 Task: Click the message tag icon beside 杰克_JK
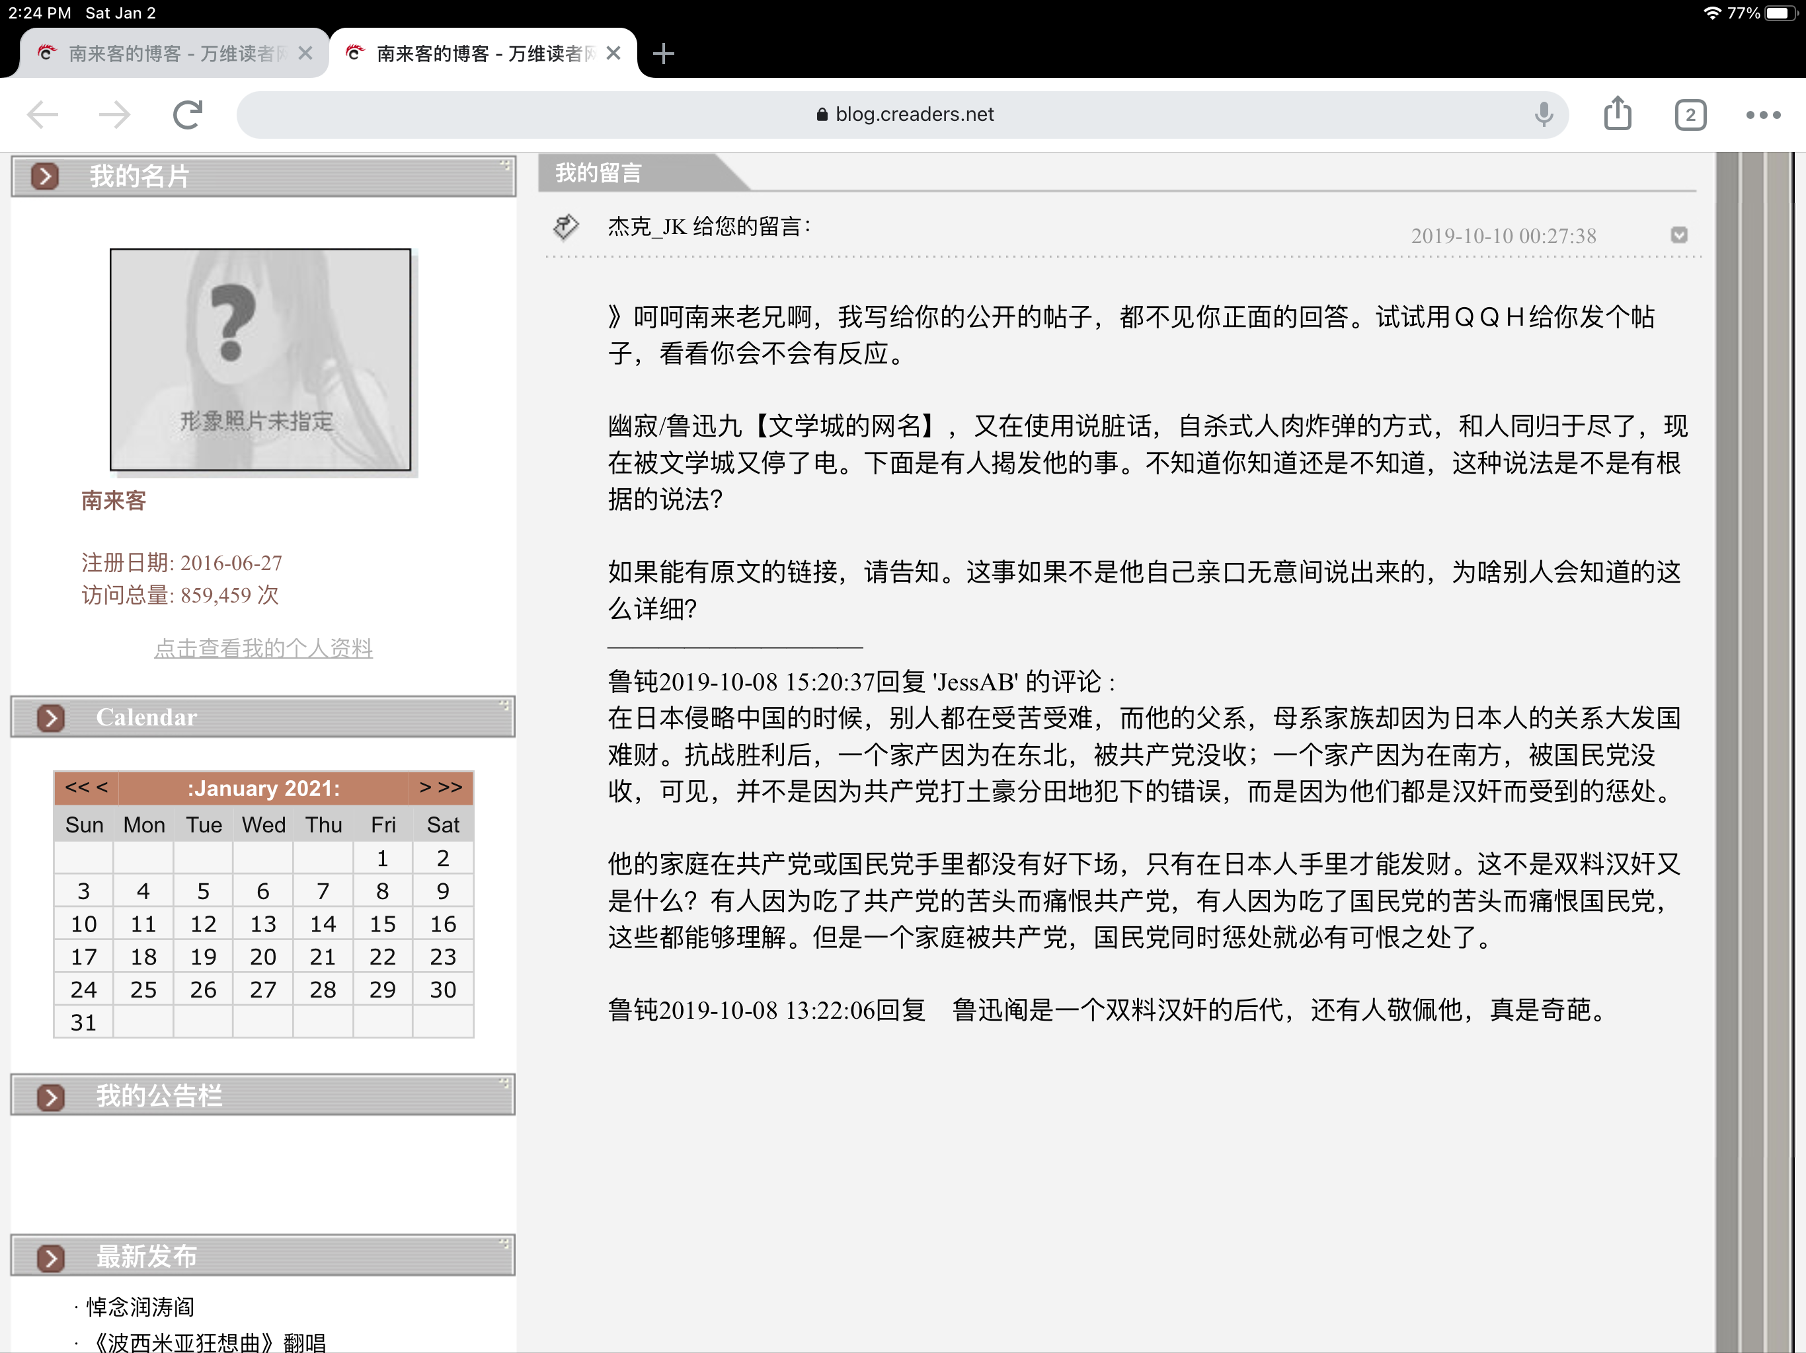[566, 227]
